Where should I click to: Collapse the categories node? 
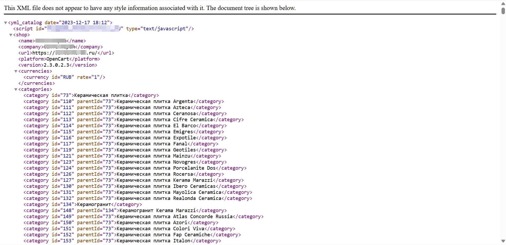tap(16, 90)
